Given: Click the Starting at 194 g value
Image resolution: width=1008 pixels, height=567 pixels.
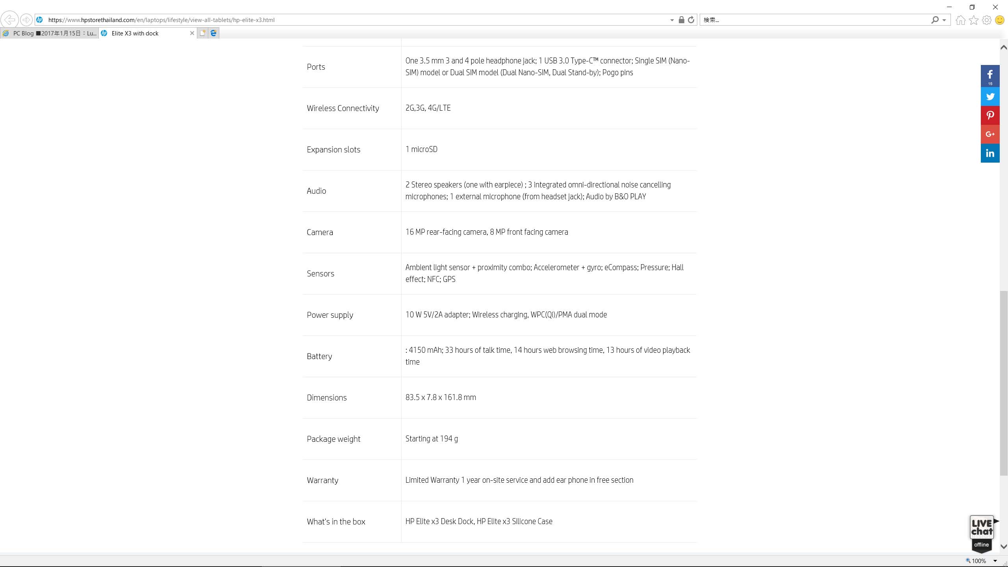Looking at the screenshot, I should [x=432, y=439].
